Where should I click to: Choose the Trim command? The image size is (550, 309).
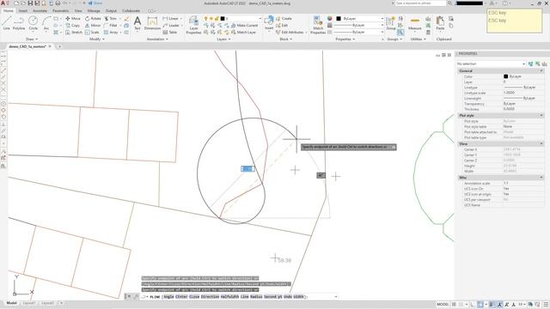point(110,19)
